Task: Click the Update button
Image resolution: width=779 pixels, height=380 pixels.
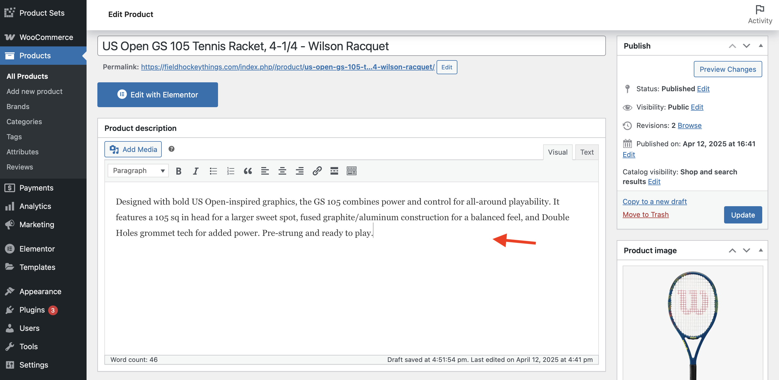Action: pyautogui.click(x=743, y=215)
